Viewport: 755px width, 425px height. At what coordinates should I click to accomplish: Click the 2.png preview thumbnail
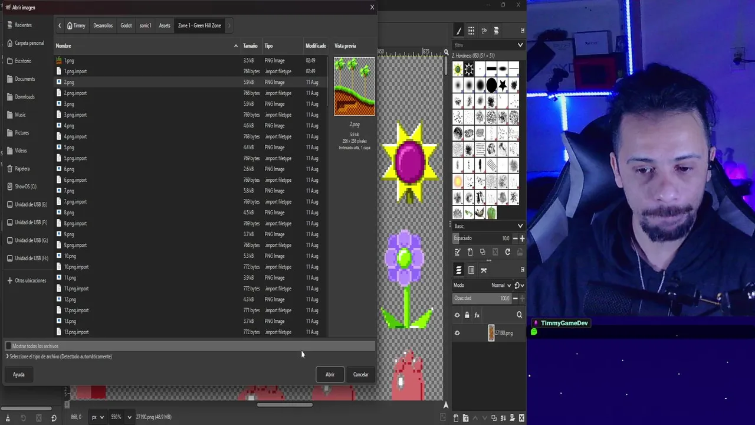click(x=354, y=86)
